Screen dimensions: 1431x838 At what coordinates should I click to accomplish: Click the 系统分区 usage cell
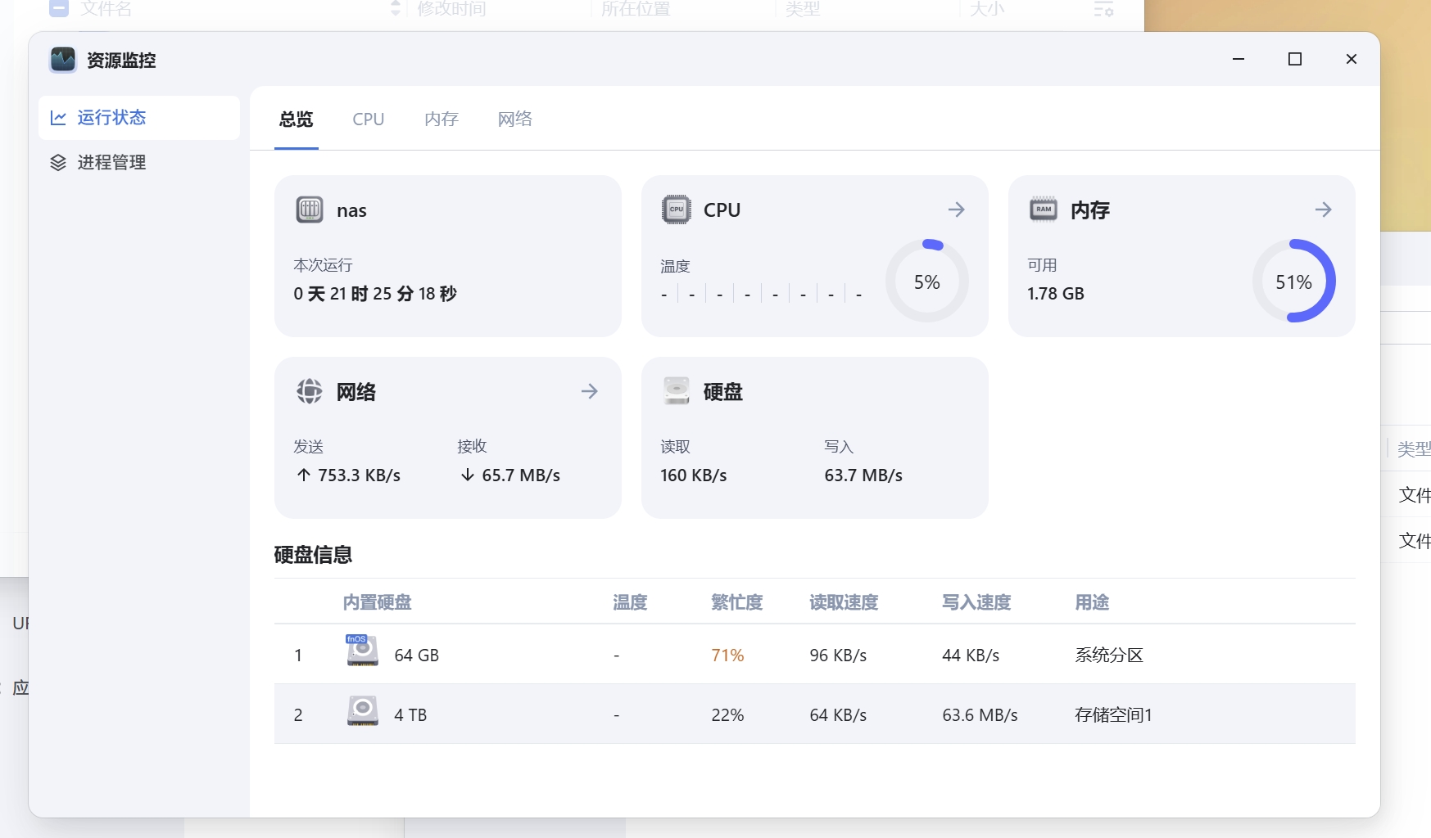tap(1109, 656)
